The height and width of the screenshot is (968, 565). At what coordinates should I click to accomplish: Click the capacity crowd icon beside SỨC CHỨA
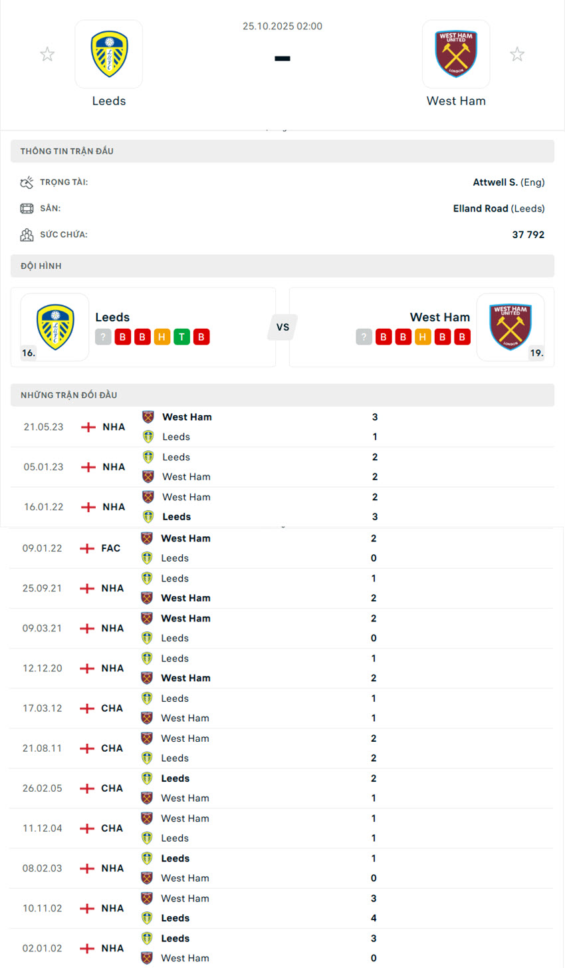[x=27, y=234]
